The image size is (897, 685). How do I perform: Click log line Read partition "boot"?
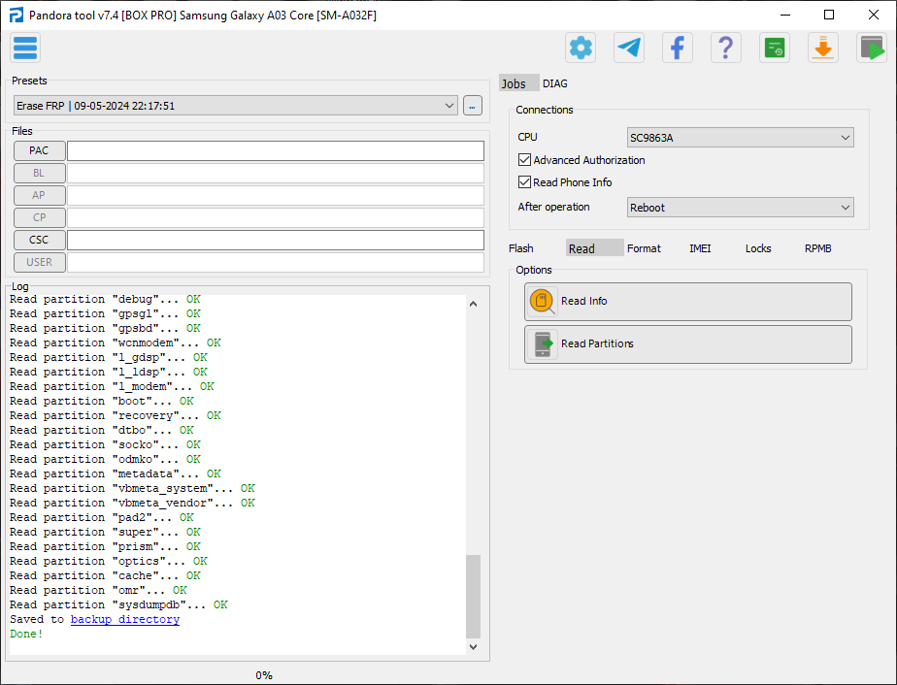(x=101, y=401)
